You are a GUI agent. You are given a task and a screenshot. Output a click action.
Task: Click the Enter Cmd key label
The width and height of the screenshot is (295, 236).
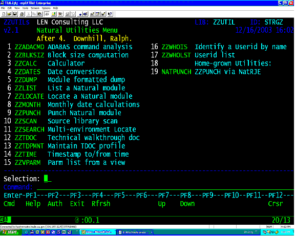tap(9, 203)
